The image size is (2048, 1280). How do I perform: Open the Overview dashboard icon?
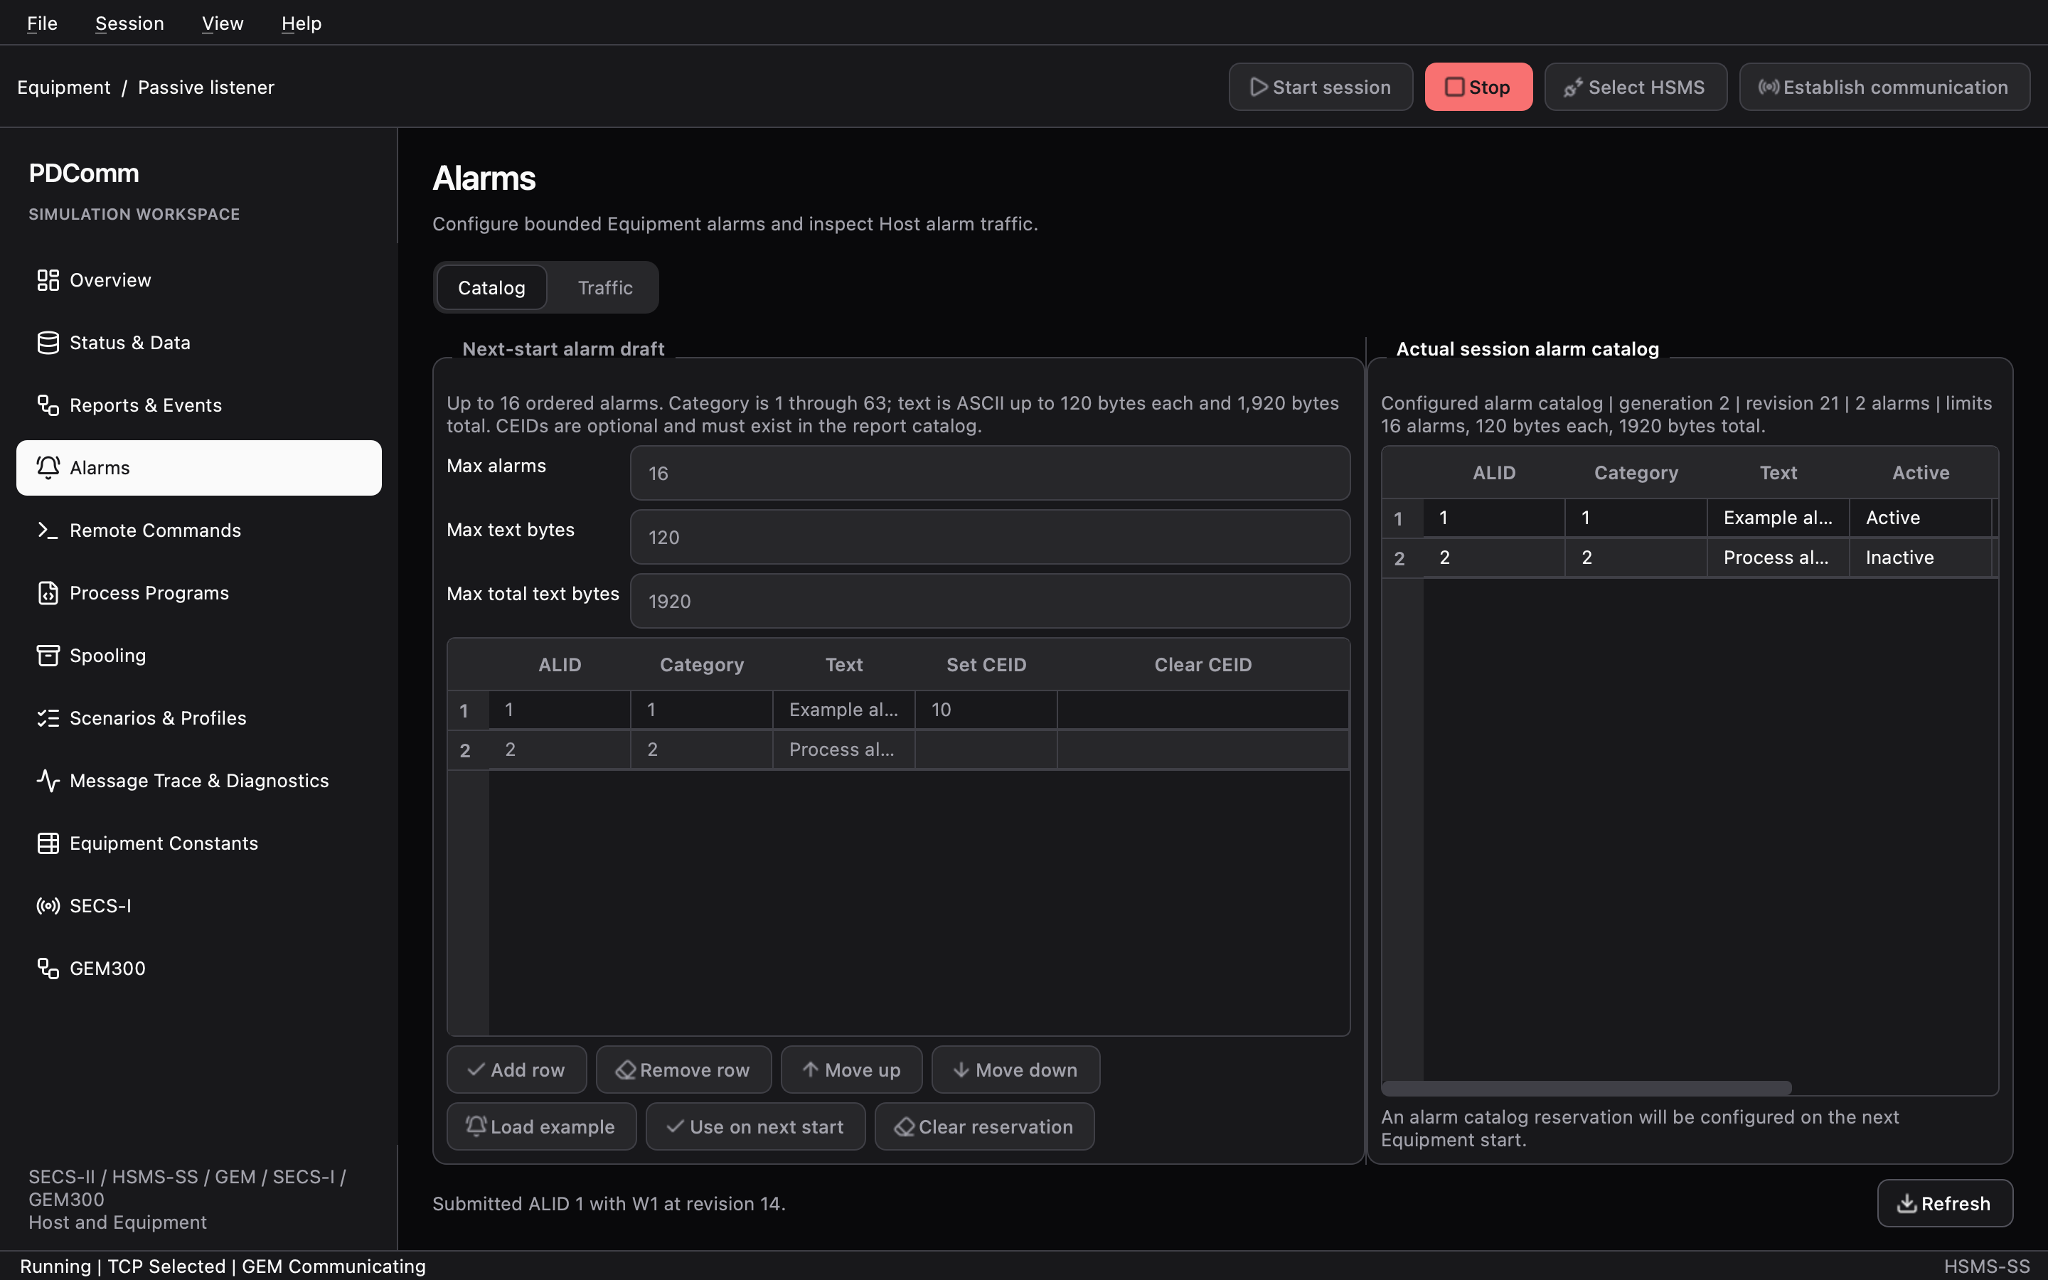48,280
